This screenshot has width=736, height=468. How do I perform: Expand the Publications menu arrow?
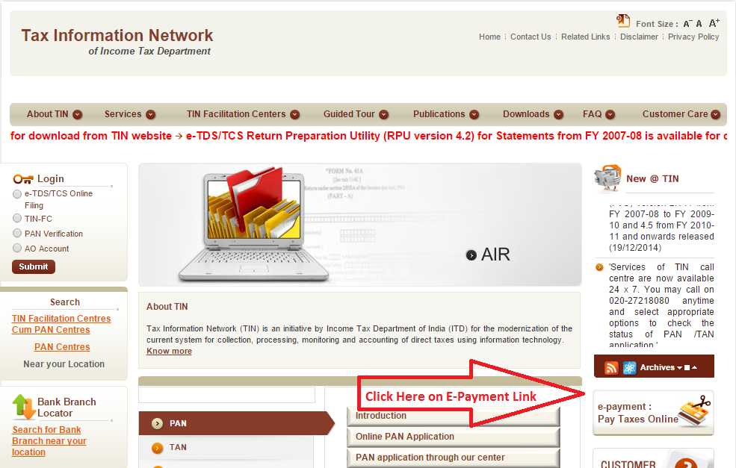(474, 114)
